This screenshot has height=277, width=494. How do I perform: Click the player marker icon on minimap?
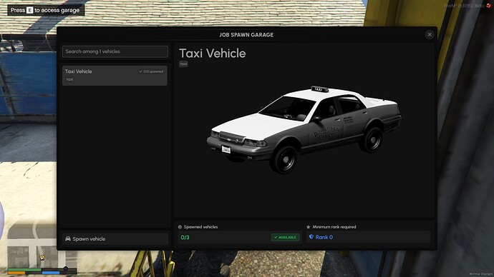[42, 258]
